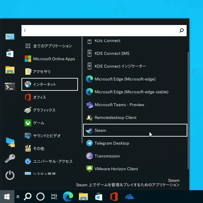Open the OneDrive cloud icon on the taskbar

click(x=130, y=197)
